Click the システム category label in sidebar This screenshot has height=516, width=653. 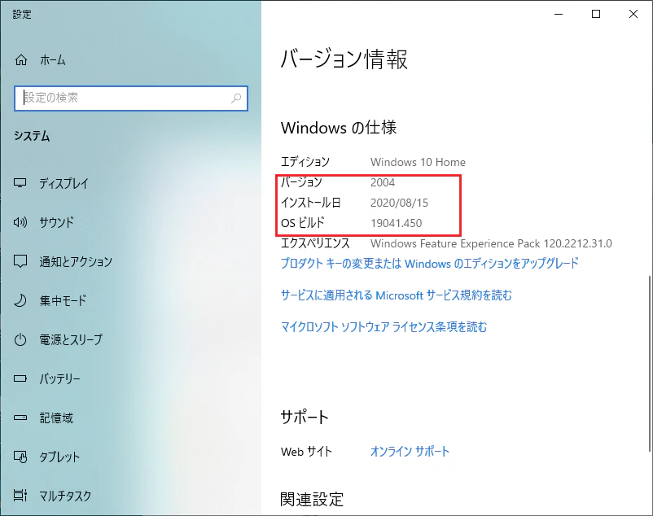click(32, 136)
